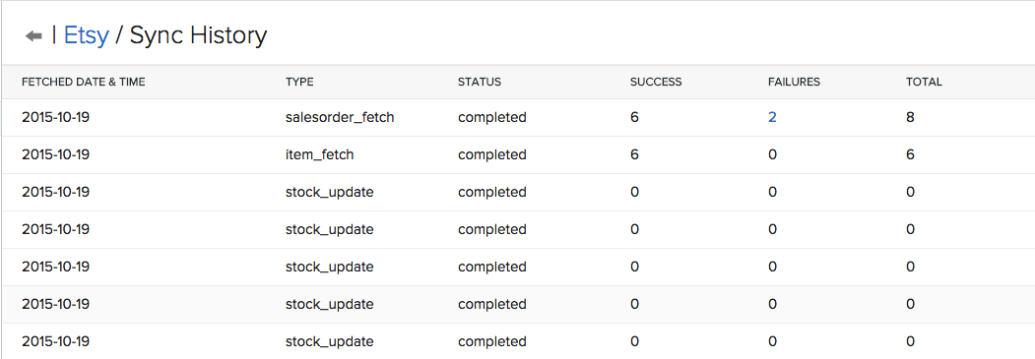Click success count 6 in item_fetch row

point(635,154)
